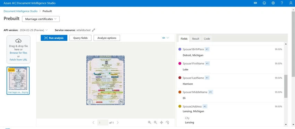Click the page number input field
This screenshot has height=129, width=295.
click(103, 123)
